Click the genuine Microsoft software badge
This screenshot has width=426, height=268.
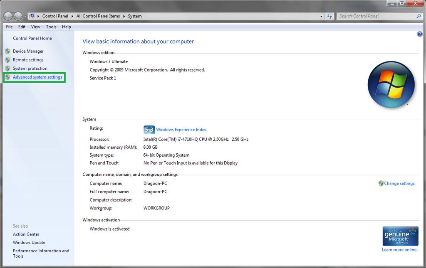[401, 236]
